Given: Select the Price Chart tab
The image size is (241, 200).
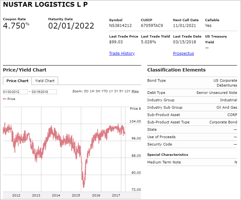Looking at the screenshot, I should [x=17, y=81].
